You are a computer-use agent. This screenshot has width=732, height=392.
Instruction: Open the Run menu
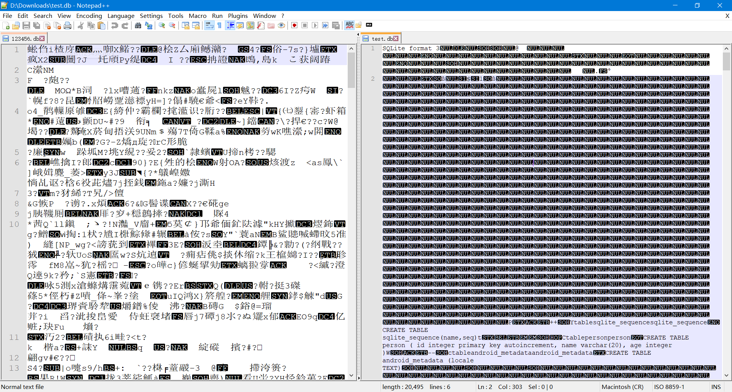[x=217, y=16]
